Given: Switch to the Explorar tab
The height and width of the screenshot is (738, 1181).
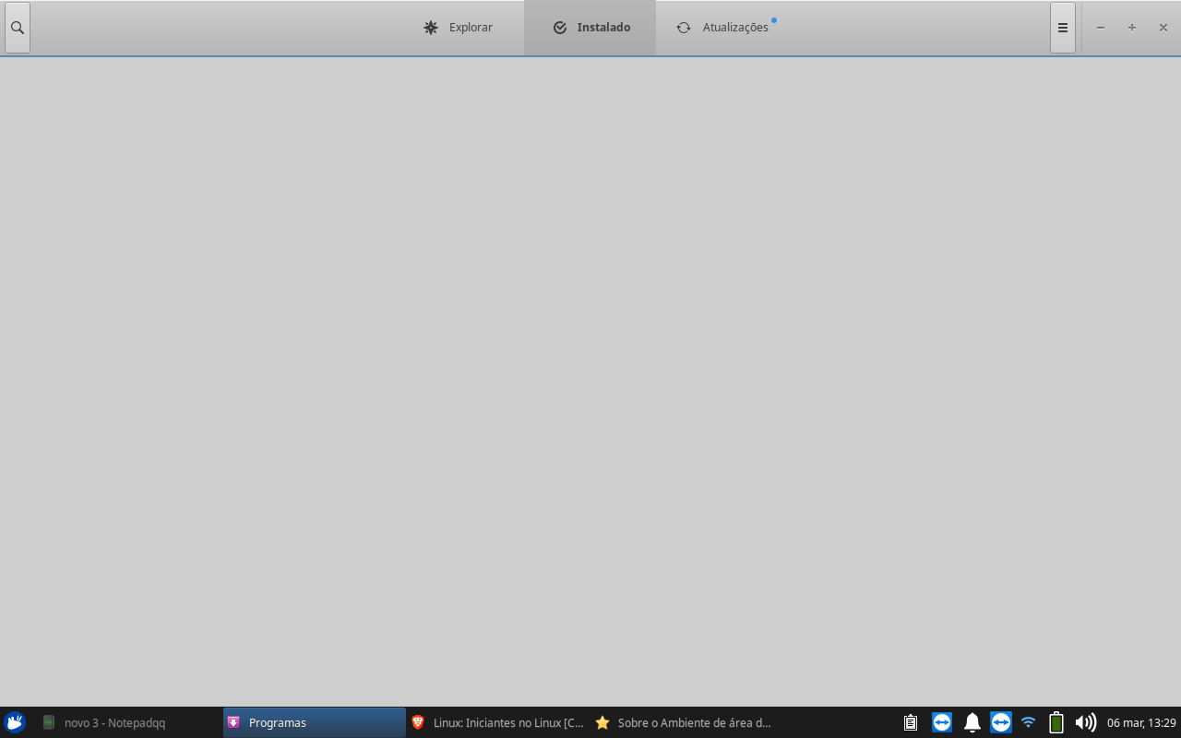Looking at the screenshot, I should coord(458,28).
